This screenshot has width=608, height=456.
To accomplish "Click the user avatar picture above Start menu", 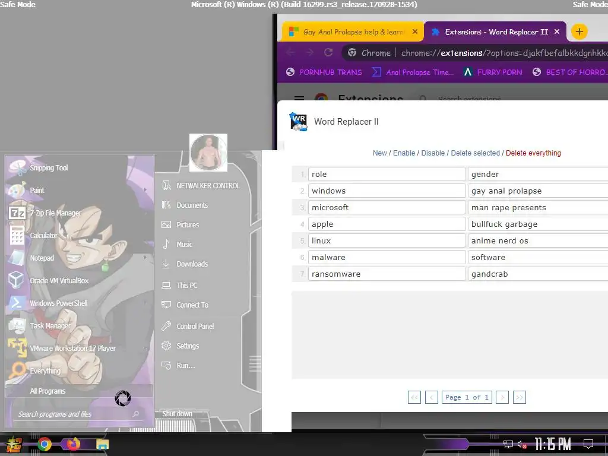I will pos(208,153).
